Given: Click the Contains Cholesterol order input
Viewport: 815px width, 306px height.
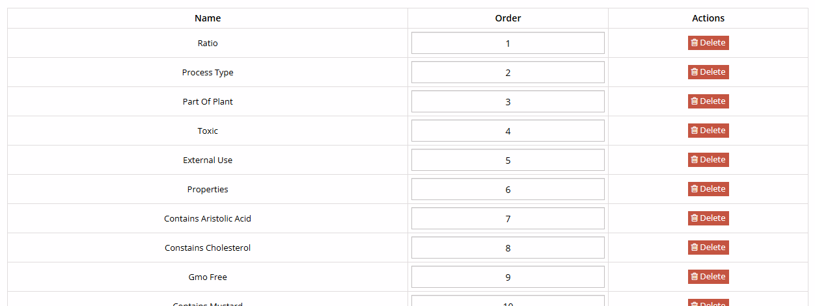Looking at the screenshot, I should pos(508,248).
